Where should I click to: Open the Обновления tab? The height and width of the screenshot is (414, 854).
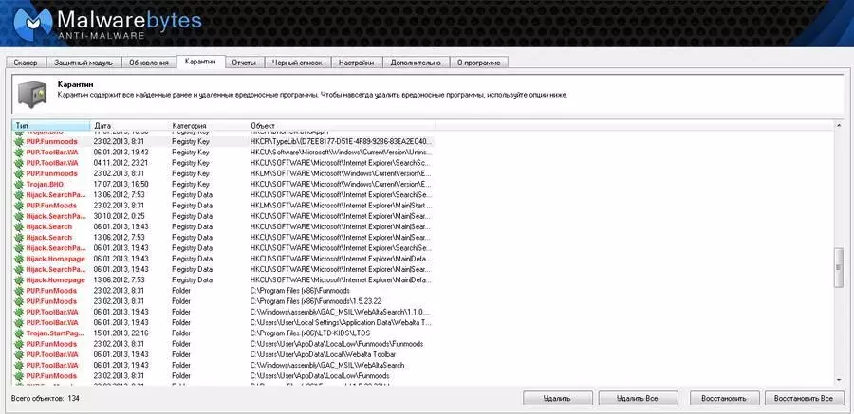149,63
